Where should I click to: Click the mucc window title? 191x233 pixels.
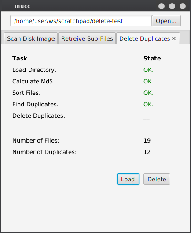coord(22,6)
